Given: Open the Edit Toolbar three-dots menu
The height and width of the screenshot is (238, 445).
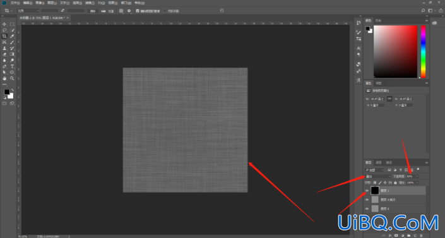Looking at the screenshot, I should tap(4, 85).
